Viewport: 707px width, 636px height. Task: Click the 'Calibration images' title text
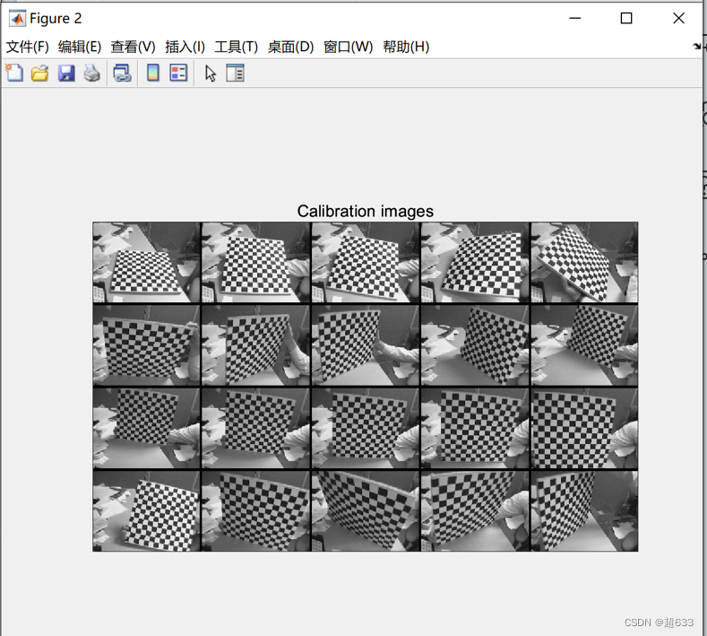pos(366,211)
